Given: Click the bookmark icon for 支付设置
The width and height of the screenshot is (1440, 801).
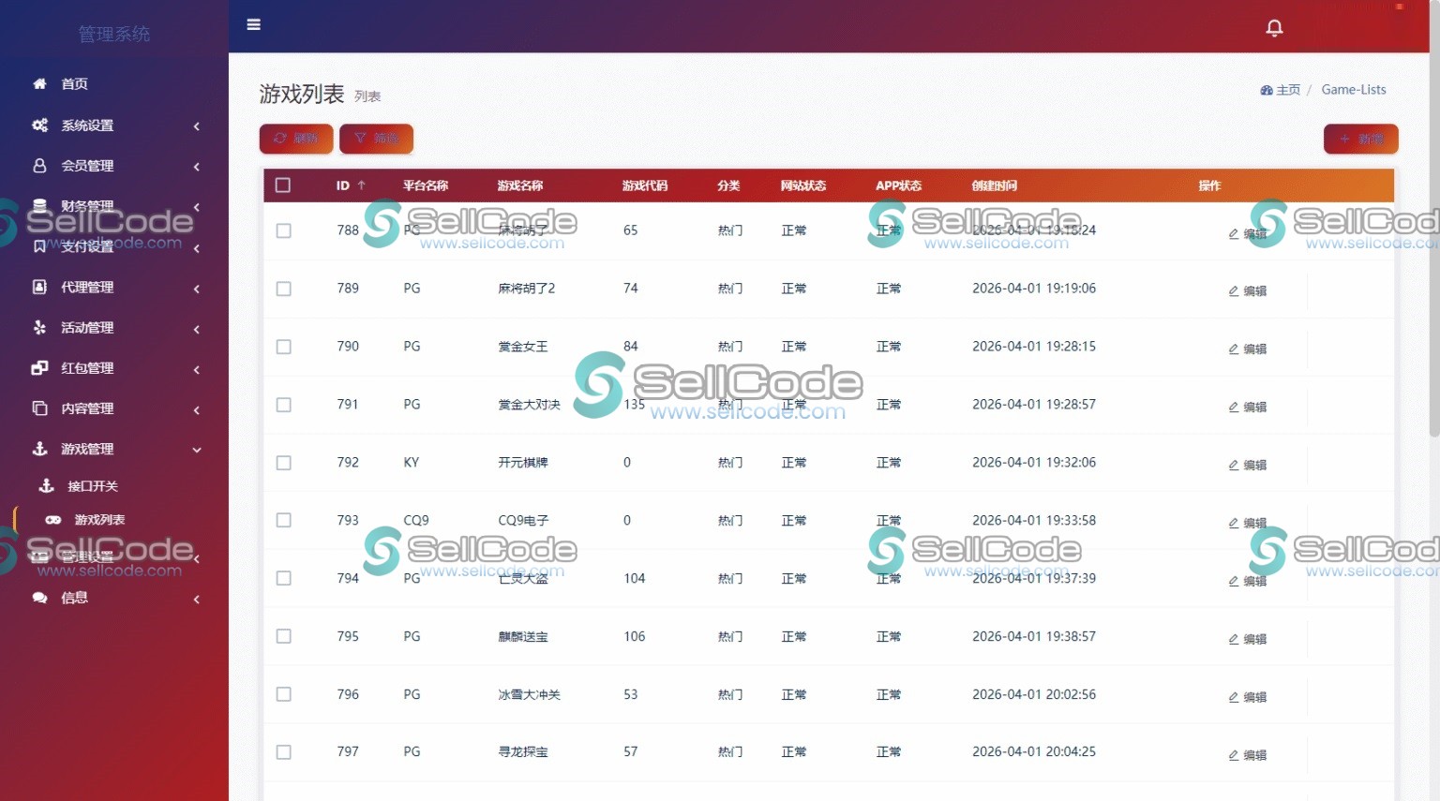Looking at the screenshot, I should (x=39, y=246).
